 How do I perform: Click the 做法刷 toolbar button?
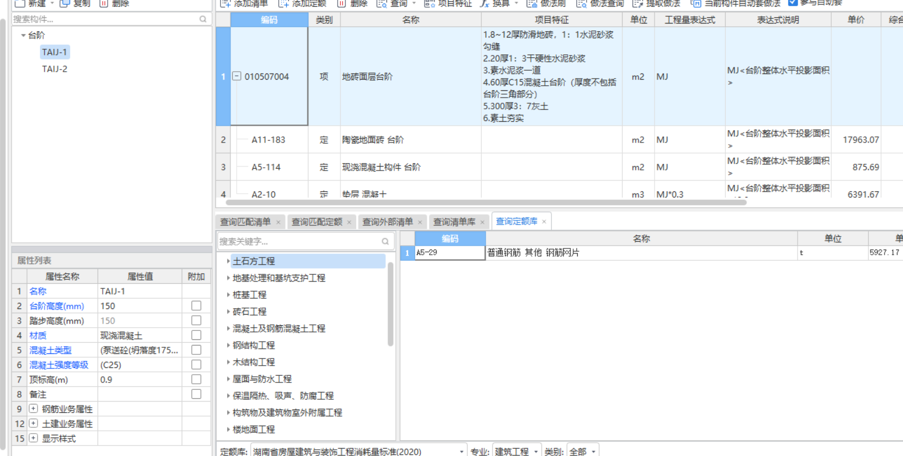tap(546, 3)
